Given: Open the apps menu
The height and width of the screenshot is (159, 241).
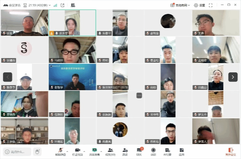Looking at the screenshot, I should (182, 151).
